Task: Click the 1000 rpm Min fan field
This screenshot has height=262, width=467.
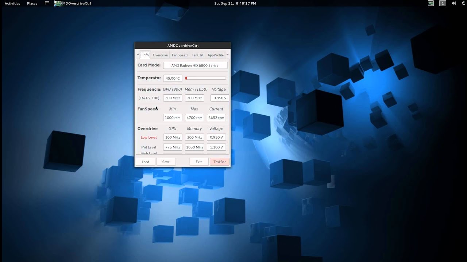Action: pos(173,118)
